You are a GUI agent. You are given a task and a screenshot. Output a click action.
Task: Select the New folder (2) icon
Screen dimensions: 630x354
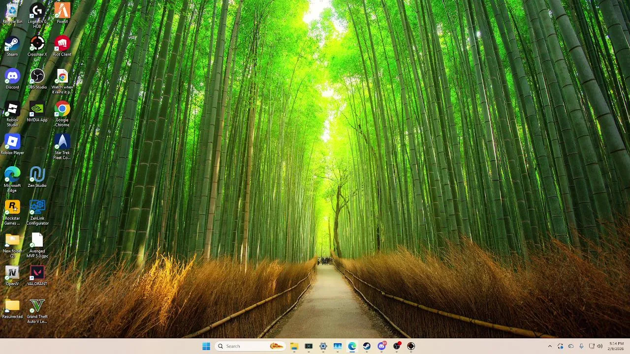point(12,246)
